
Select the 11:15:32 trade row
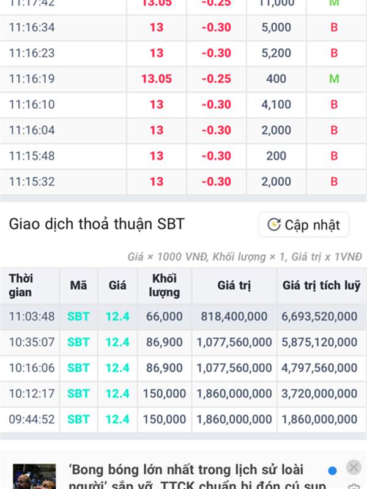pyautogui.click(x=183, y=182)
